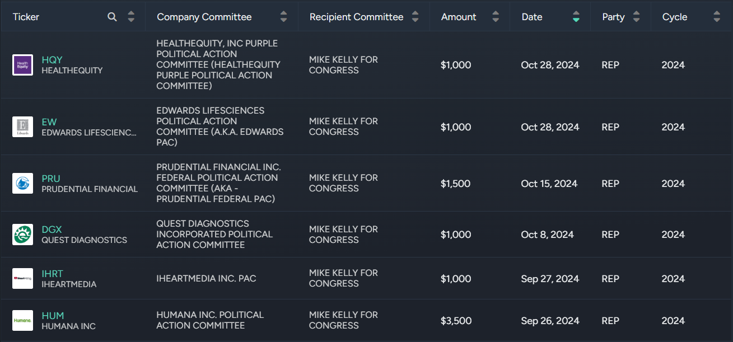Click the Prudential Financial logo icon
Viewport: 733px width, 342px height.
[x=23, y=183]
